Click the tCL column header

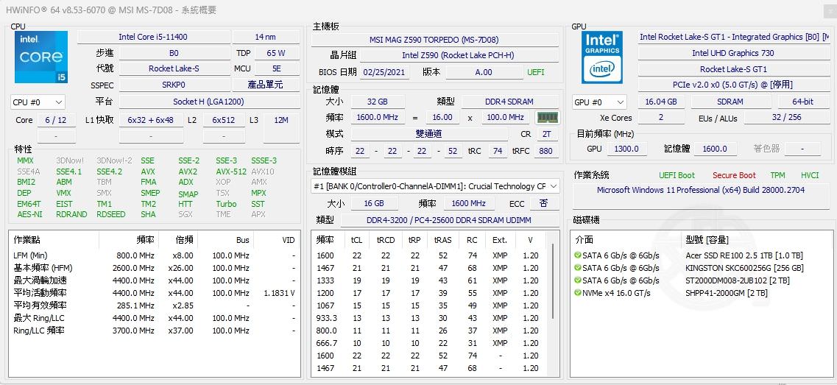pos(356,240)
